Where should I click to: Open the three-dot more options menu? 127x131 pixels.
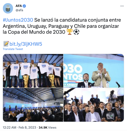click(122, 6)
